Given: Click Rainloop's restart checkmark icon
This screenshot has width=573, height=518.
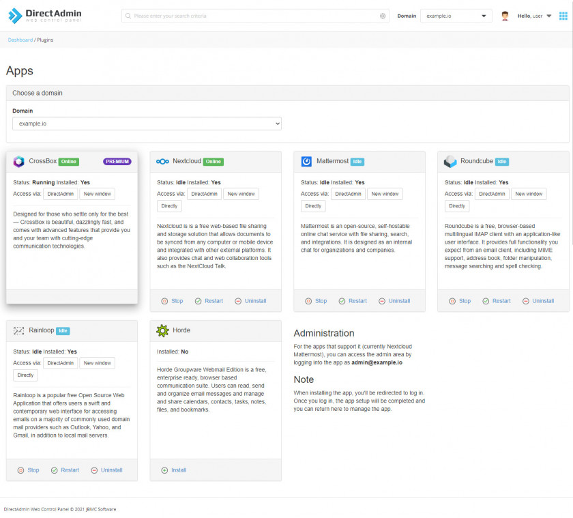Looking at the screenshot, I should coord(54,470).
